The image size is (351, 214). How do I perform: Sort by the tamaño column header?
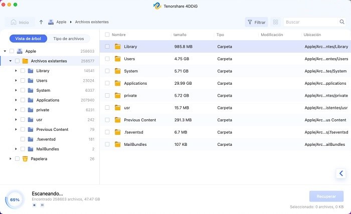tap(180, 35)
